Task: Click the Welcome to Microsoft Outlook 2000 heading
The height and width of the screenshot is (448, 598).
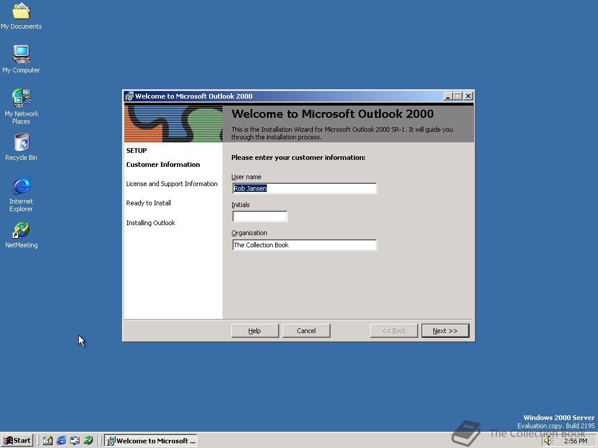Action: pyautogui.click(x=332, y=114)
